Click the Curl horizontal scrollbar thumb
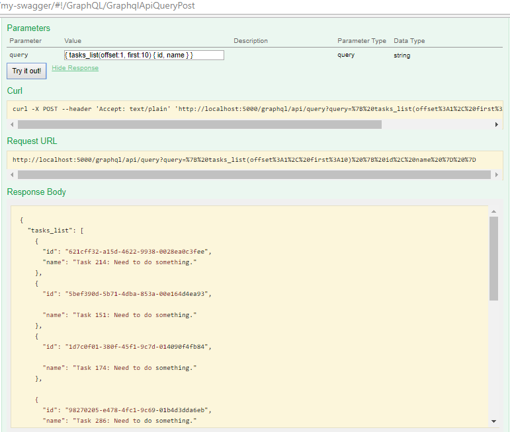The width and height of the screenshot is (510, 432). tap(198, 124)
